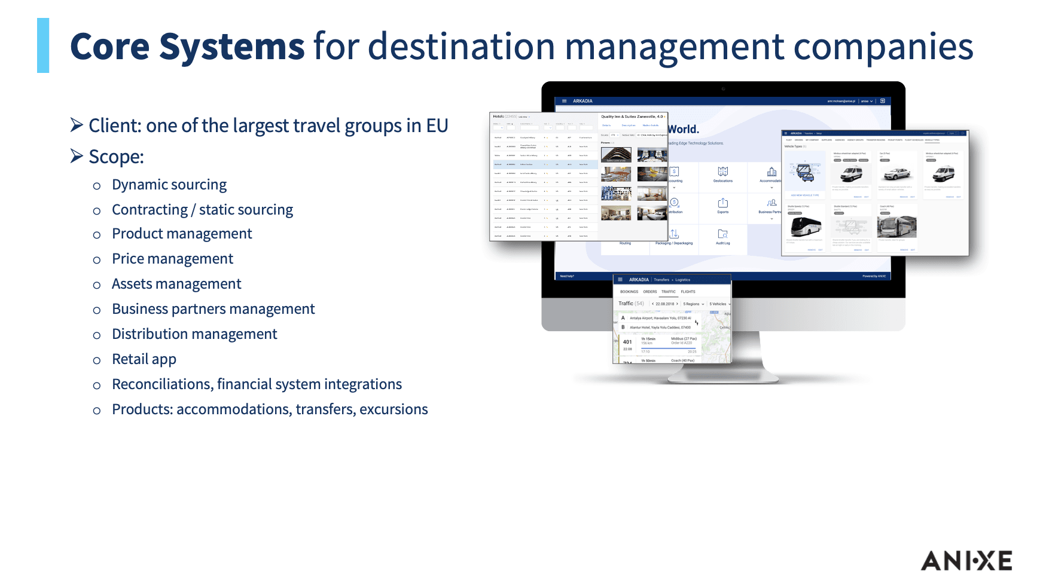
Task: Open the Exports module icon
Action: click(722, 203)
